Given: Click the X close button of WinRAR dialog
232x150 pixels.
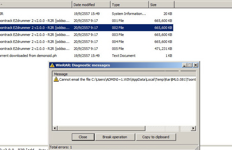Looking at the screenshot, I should (x=196, y=65).
